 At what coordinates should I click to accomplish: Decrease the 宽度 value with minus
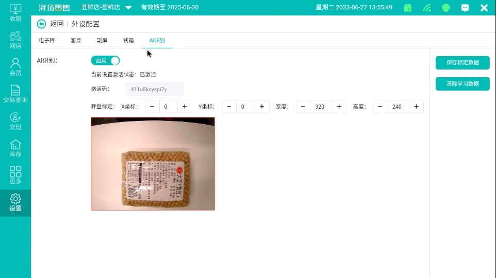[x=303, y=107]
